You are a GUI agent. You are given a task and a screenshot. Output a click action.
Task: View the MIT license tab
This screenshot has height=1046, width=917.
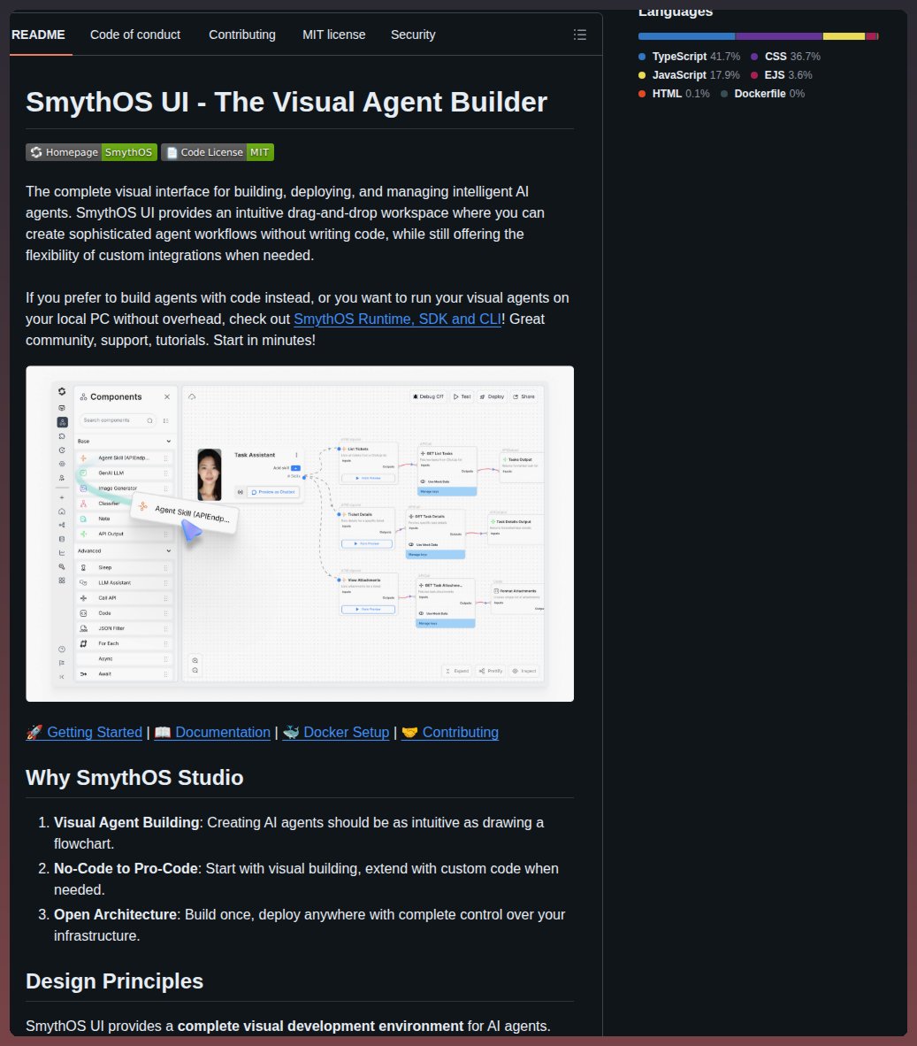click(334, 35)
